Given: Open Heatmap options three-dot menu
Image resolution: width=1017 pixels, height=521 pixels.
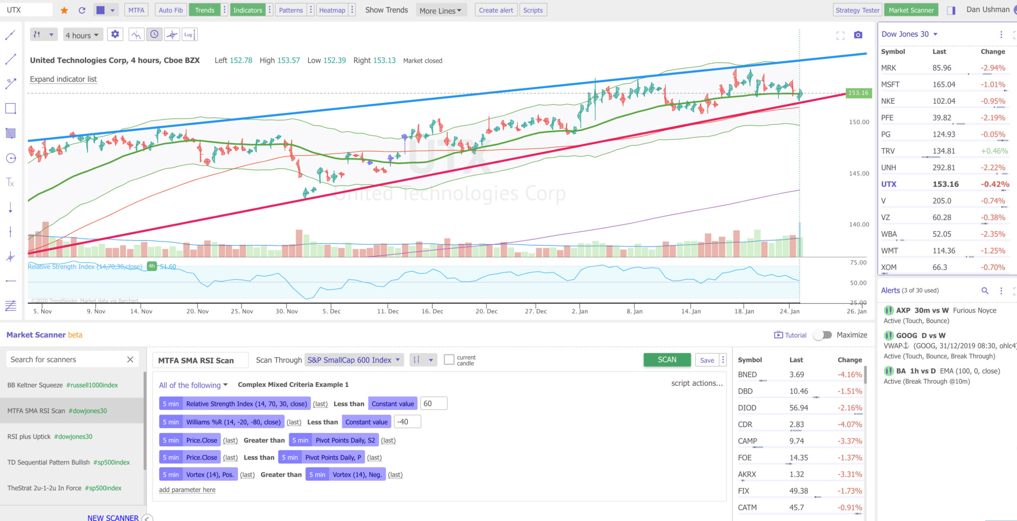Looking at the screenshot, I should [352, 10].
